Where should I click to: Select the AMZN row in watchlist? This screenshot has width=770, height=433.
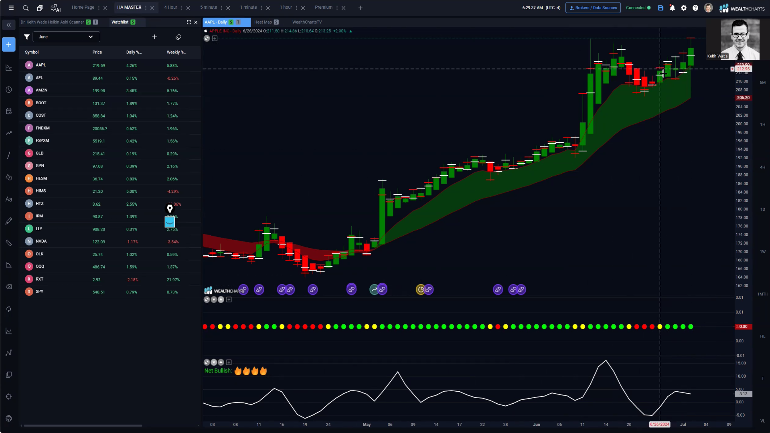pyautogui.click(x=110, y=90)
